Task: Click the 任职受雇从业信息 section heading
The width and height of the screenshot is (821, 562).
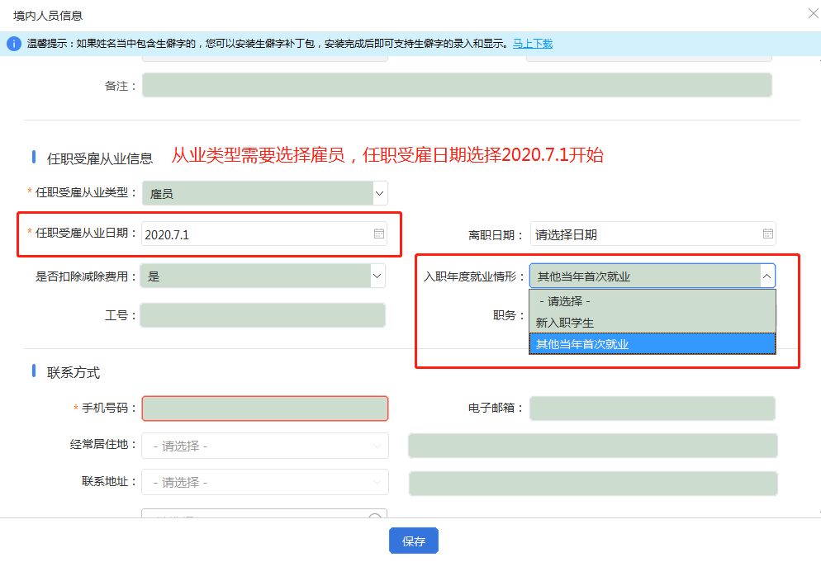Action: [x=99, y=158]
